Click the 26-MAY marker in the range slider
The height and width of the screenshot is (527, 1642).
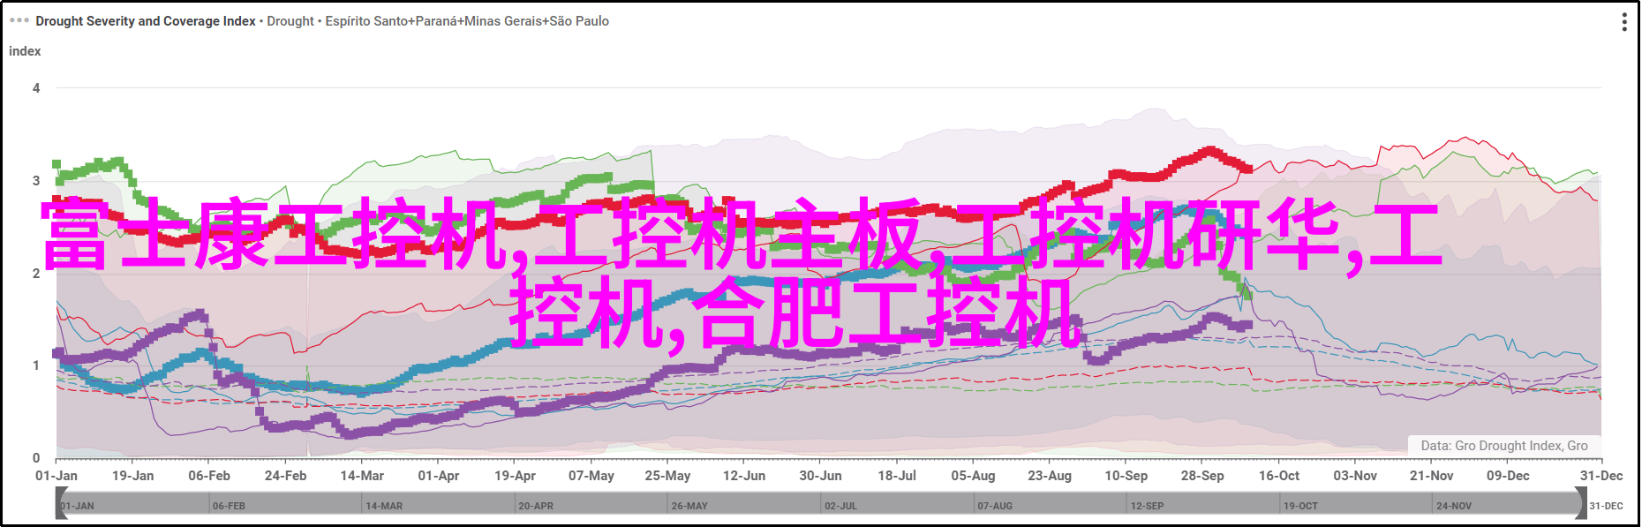[x=689, y=506]
